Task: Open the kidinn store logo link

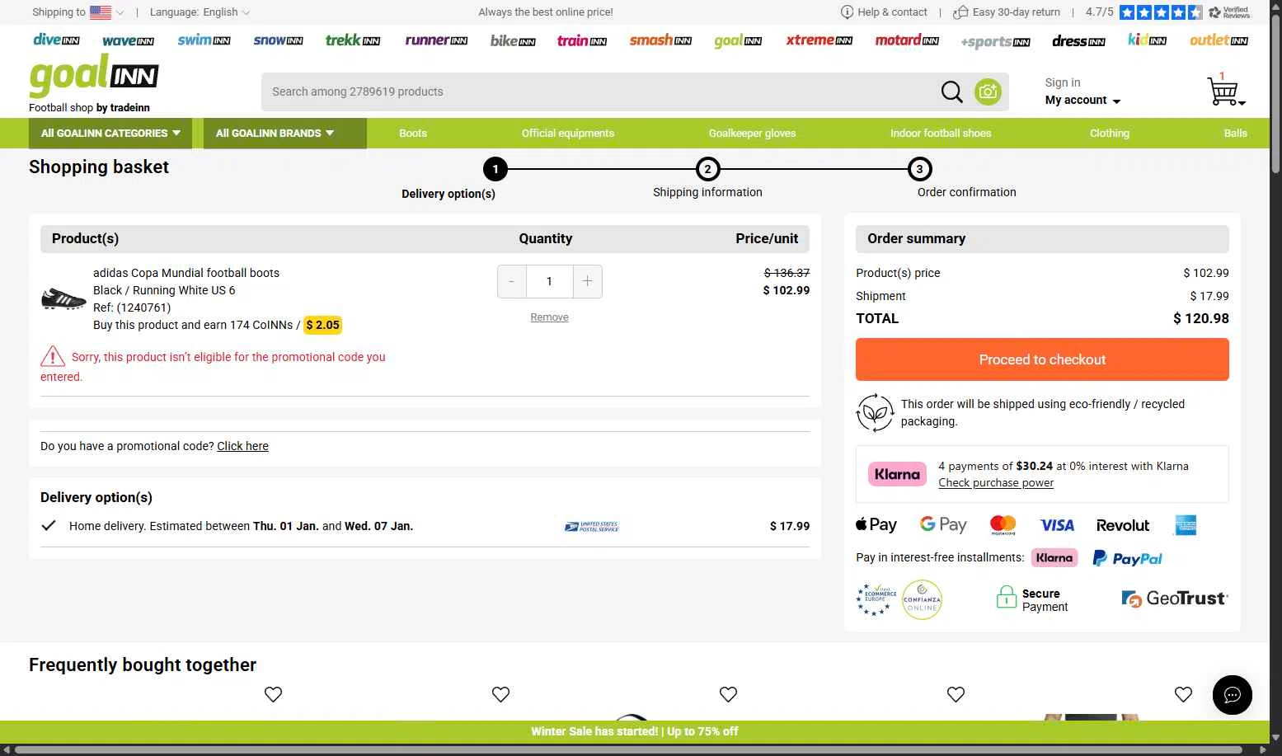Action: [1147, 40]
